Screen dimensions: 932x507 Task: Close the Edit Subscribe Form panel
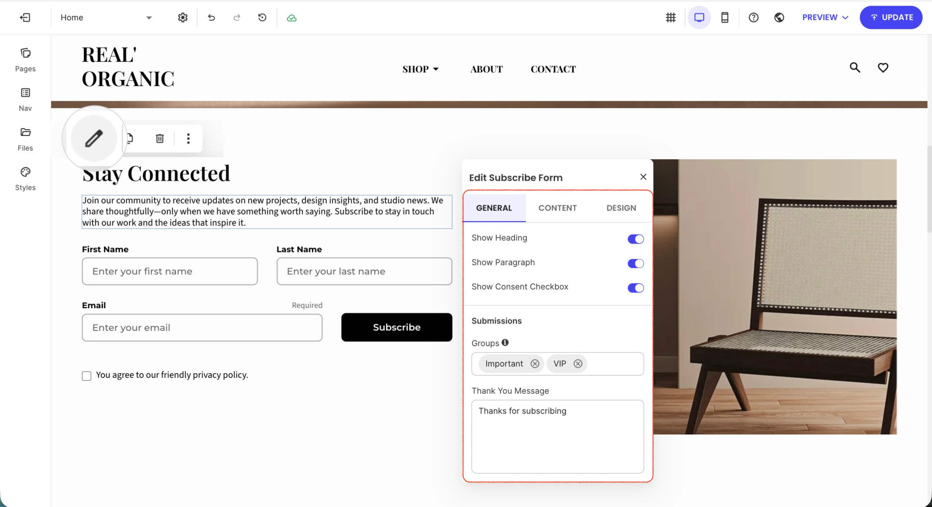click(643, 177)
